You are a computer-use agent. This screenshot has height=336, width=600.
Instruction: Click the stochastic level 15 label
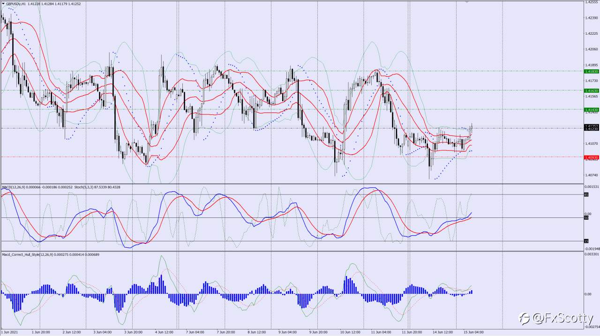pos(586,241)
